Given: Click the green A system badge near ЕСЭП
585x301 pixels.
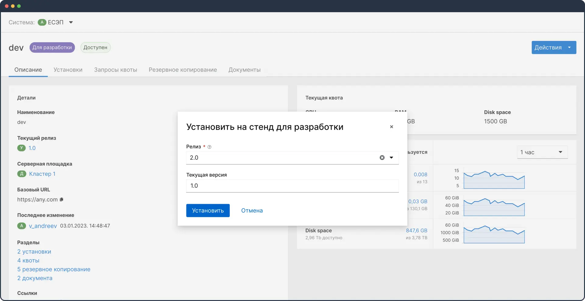Looking at the screenshot, I should (x=42, y=22).
